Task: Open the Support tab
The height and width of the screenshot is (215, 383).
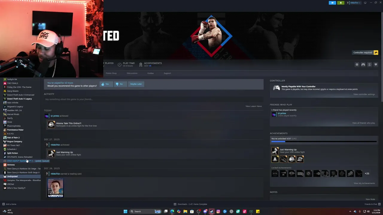Action: [x=167, y=73]
